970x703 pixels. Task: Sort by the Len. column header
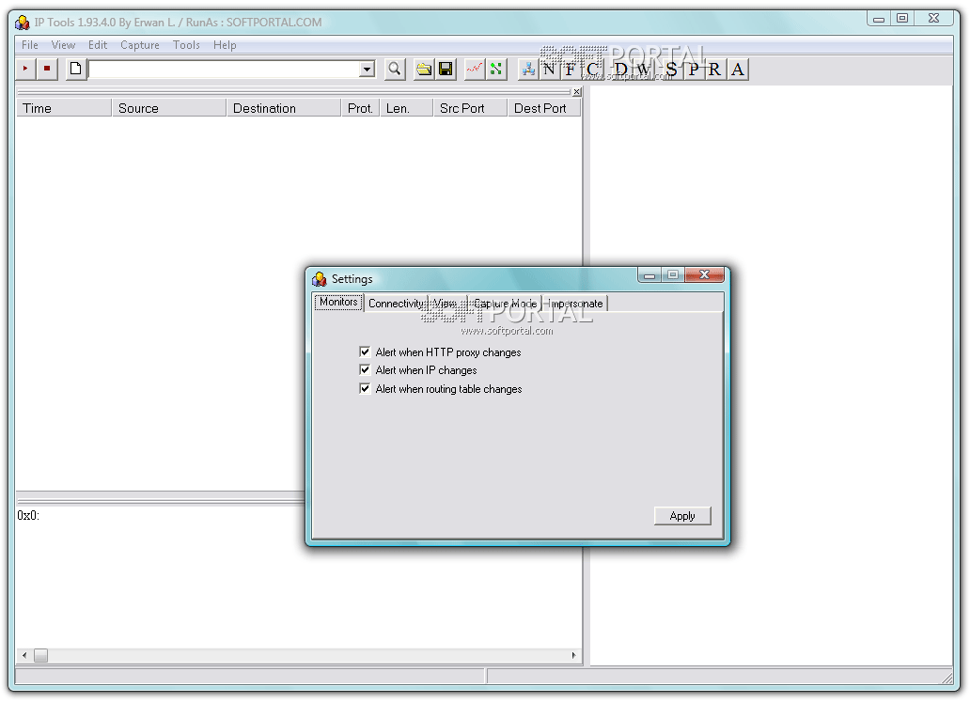(x=406, y=108)
